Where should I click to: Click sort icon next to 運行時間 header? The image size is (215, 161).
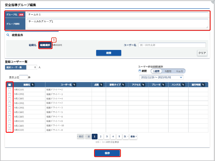point(203,85)
